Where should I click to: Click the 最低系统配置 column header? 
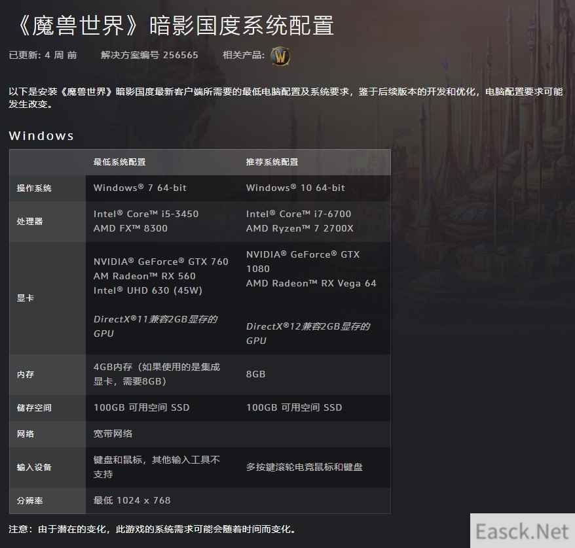[120, 162]
